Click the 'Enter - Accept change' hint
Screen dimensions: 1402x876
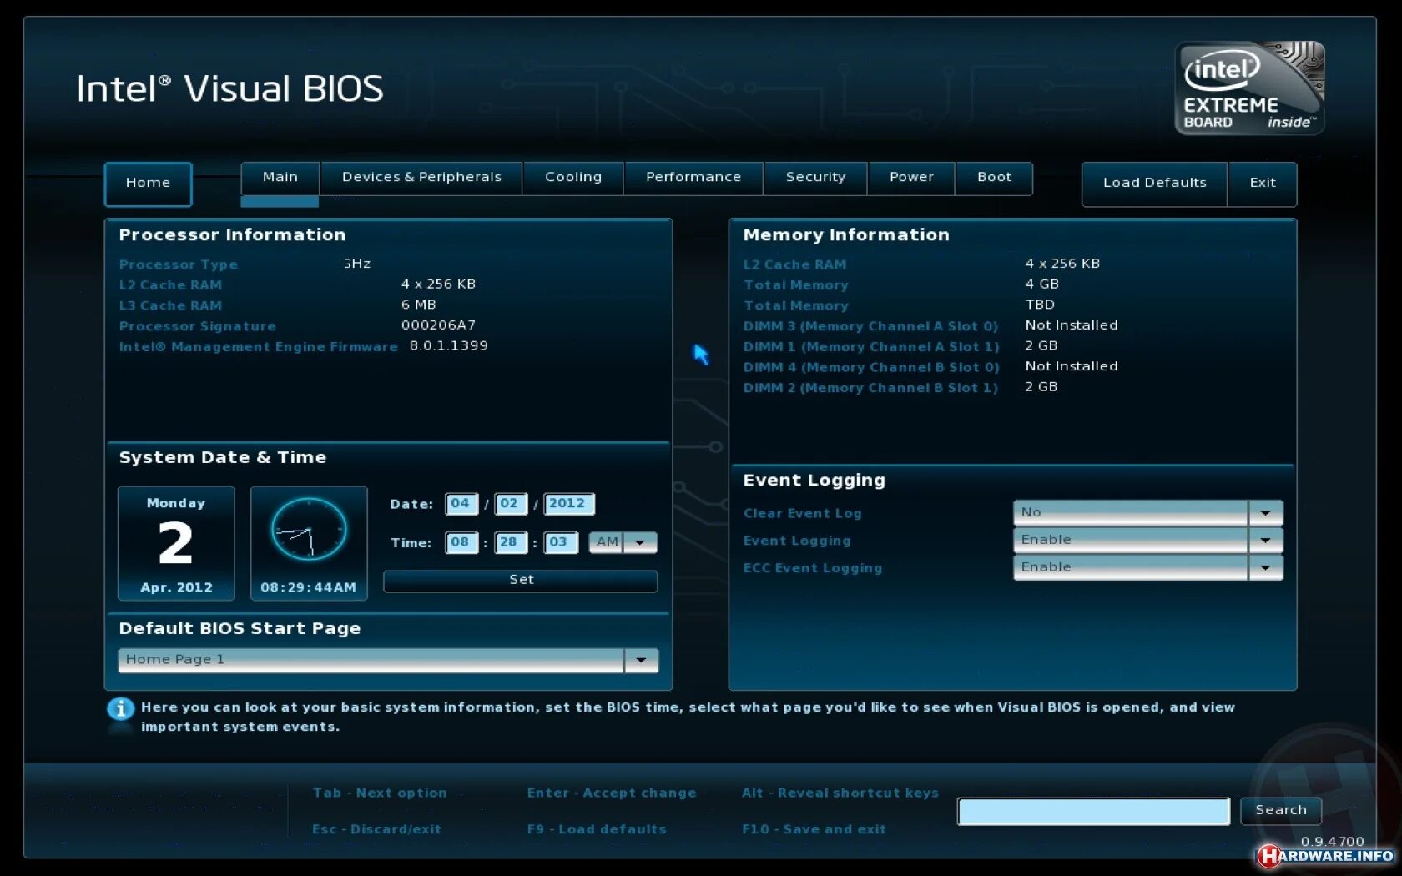tap(612, 793)
